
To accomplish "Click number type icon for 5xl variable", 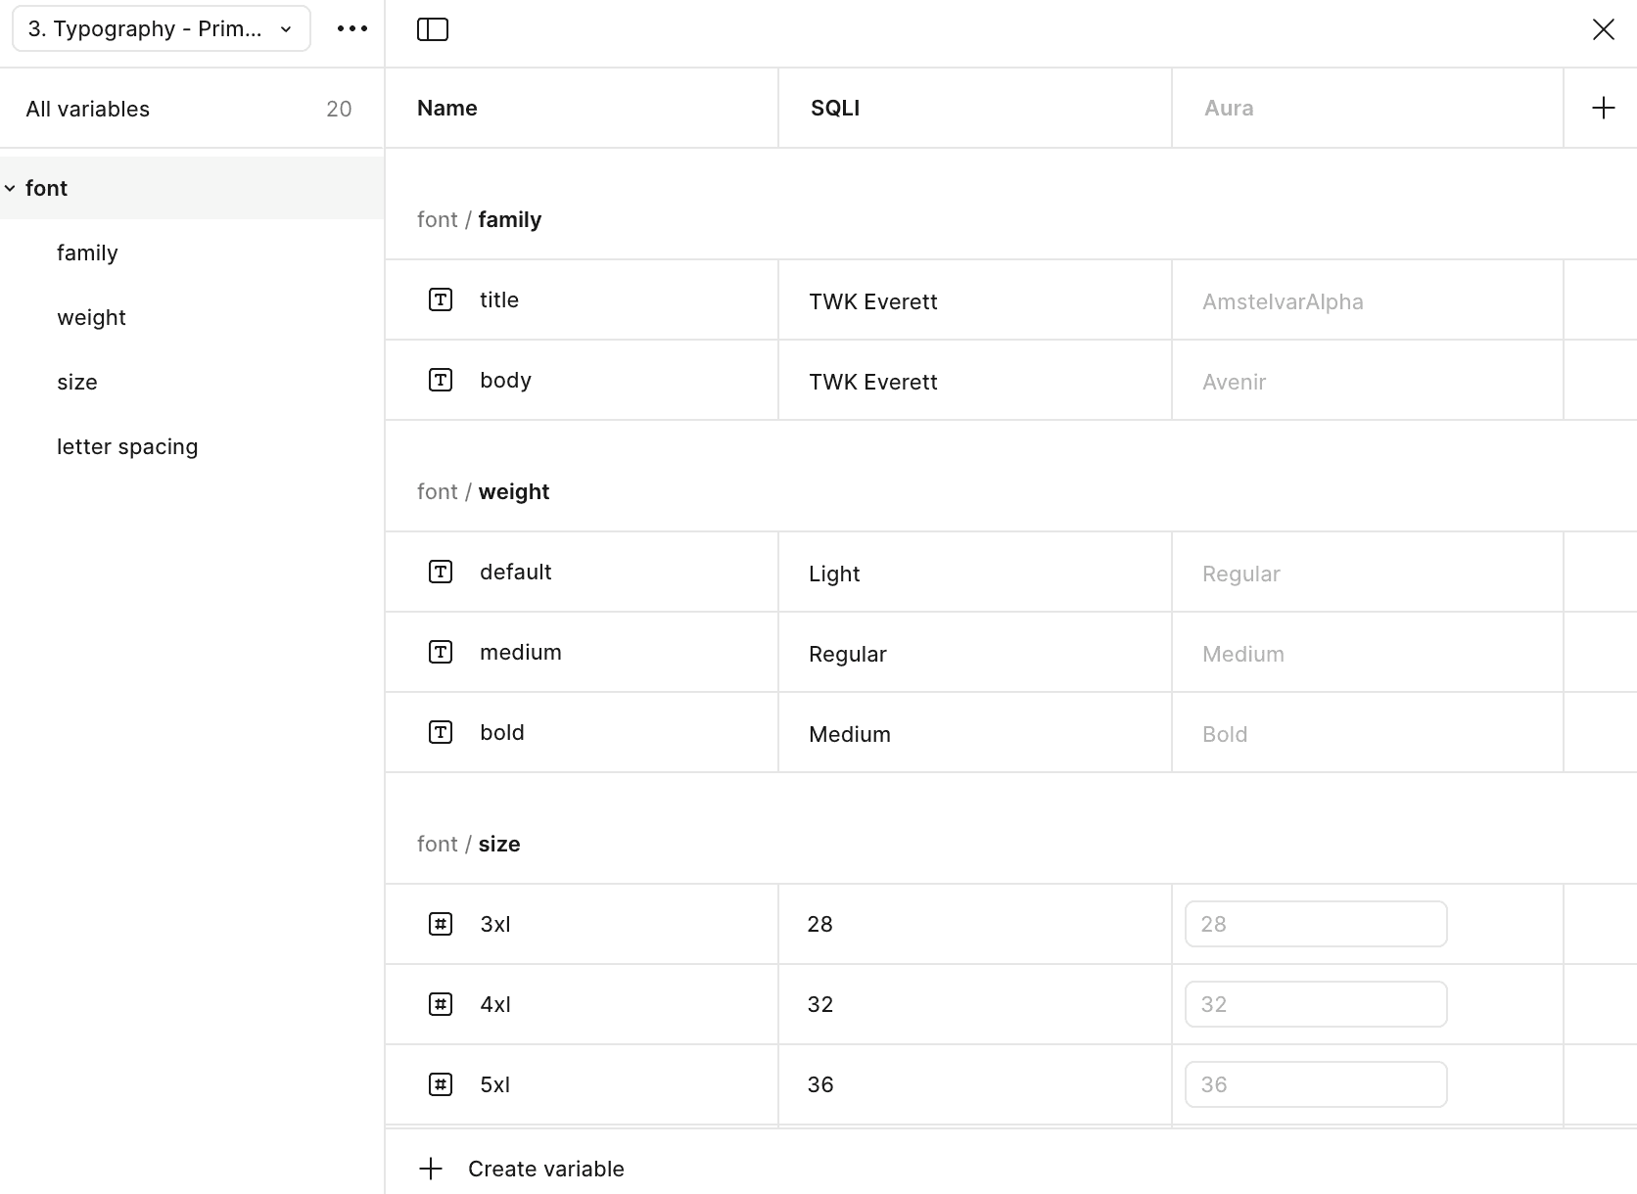I will pos(441,1084).
